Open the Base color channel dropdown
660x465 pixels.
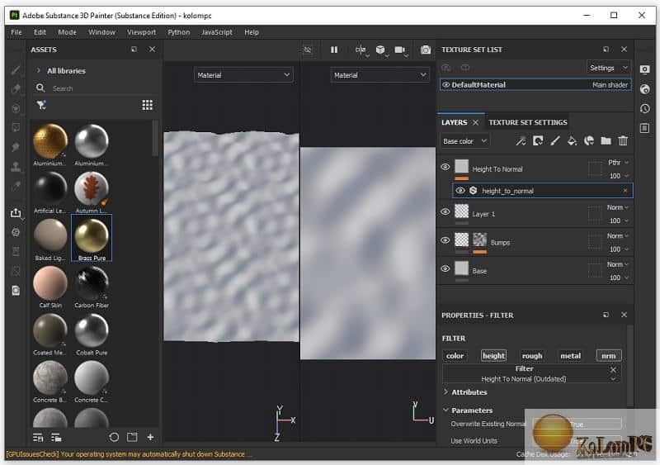point(464,141)
